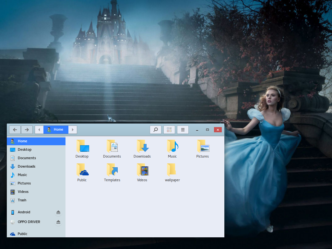This screenshot has width=332, height=249.
Task: Open Music in the sidebar
Action: (x=36, y=175)
